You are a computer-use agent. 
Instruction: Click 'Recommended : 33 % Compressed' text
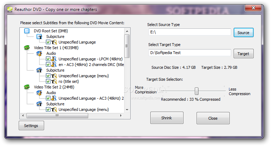(x=191, y=99)
